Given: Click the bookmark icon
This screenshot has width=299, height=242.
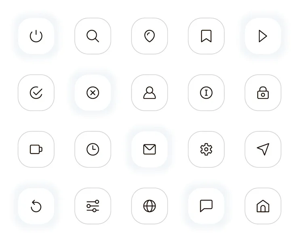Looking at the screenshot, I should coord(206,36).
